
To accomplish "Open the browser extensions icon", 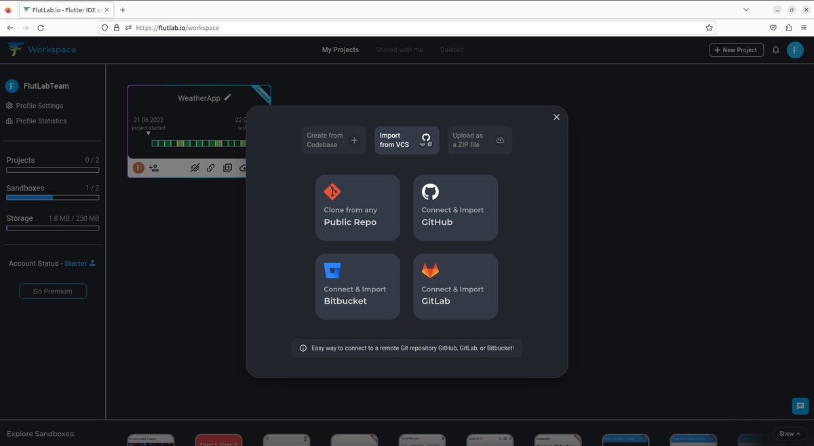I will coord(788,28).
